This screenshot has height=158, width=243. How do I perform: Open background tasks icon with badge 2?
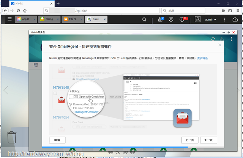coord(161,19)
